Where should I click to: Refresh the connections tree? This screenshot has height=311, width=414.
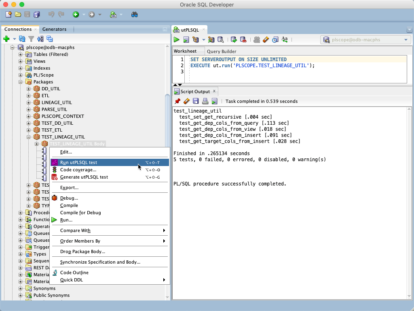pos(22,39)
